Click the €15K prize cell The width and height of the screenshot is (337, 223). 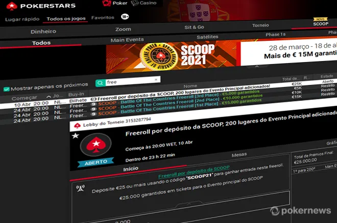click(x=297, y=97)
